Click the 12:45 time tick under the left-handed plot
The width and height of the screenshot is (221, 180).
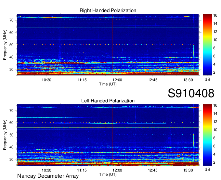[153, 170]
